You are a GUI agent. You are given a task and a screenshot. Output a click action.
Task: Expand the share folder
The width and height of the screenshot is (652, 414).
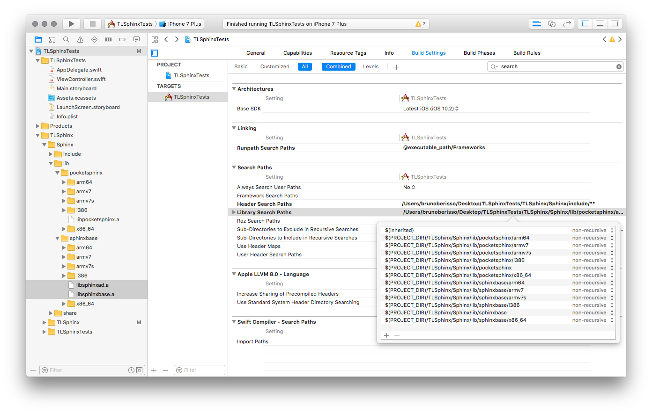(51, 313)
